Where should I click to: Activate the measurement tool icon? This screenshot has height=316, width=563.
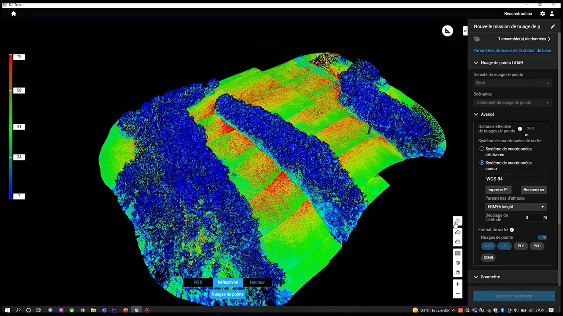point(447,31)
